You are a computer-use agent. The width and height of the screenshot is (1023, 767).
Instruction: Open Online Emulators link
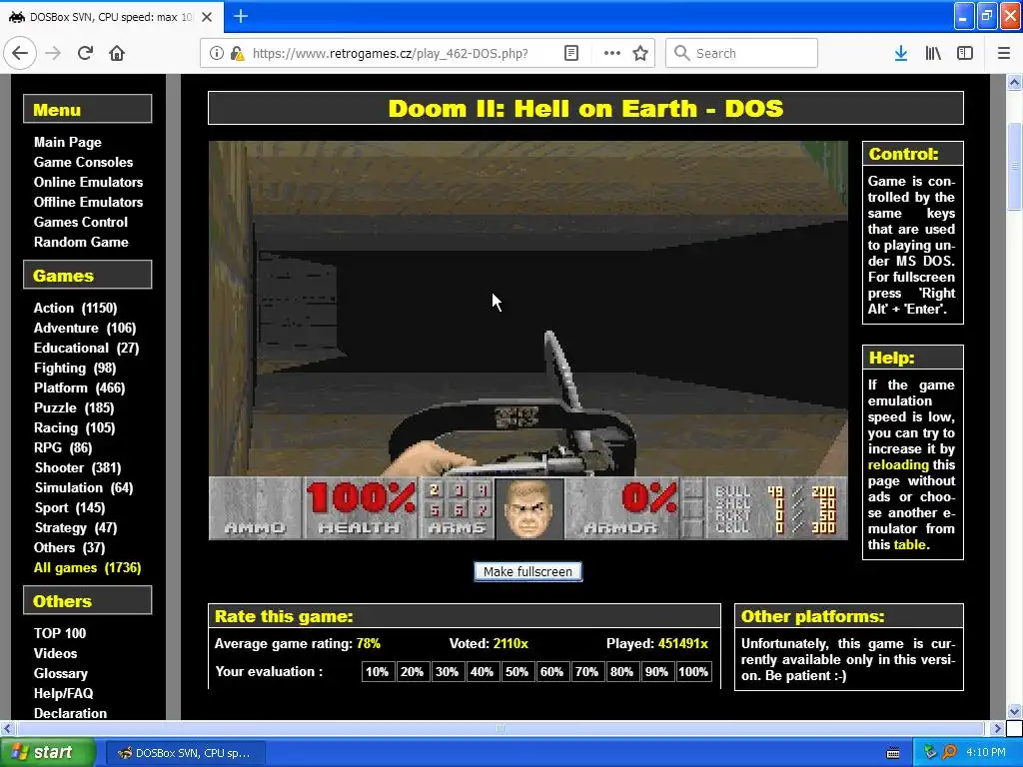pos(88,182)
